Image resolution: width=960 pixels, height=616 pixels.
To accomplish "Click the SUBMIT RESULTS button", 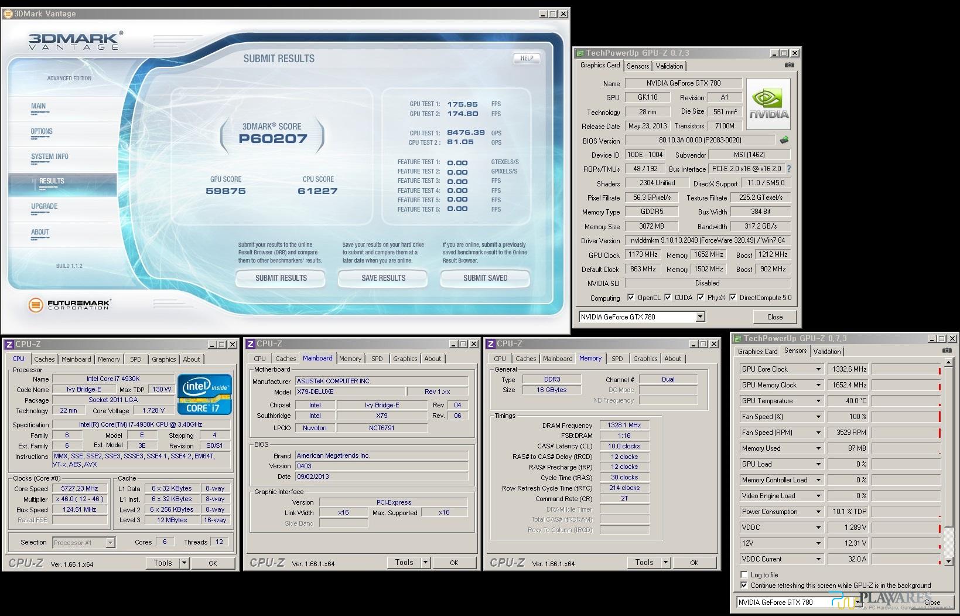I will click(281, 278).
